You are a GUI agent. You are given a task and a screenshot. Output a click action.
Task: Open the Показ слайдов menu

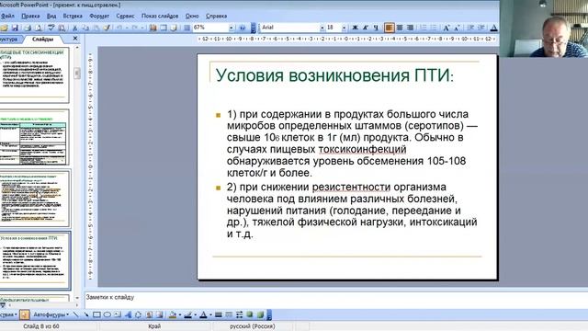[160, 17]
